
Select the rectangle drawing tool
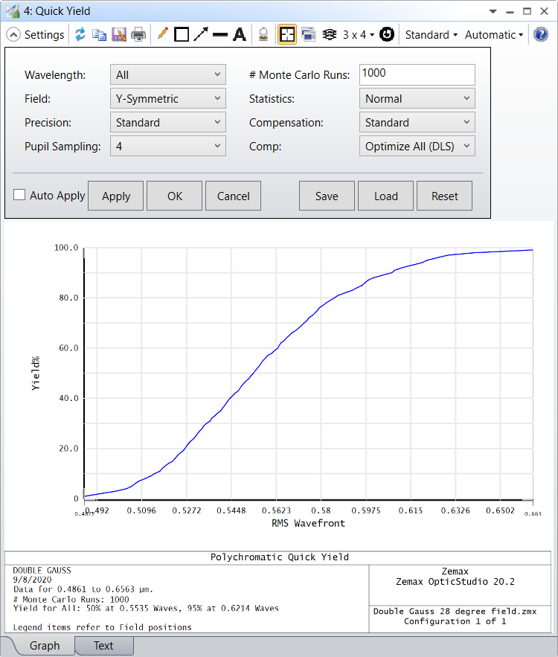pos(181,35)
